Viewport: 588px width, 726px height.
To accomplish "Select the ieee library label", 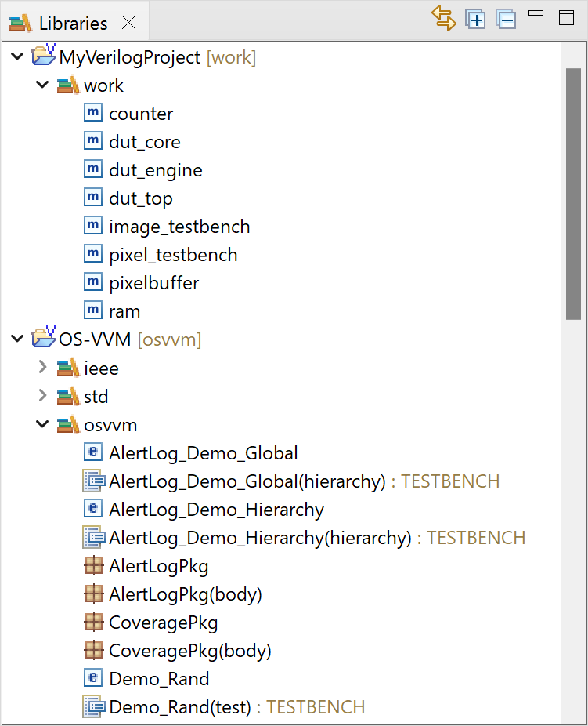I will (x=101, y=368).
